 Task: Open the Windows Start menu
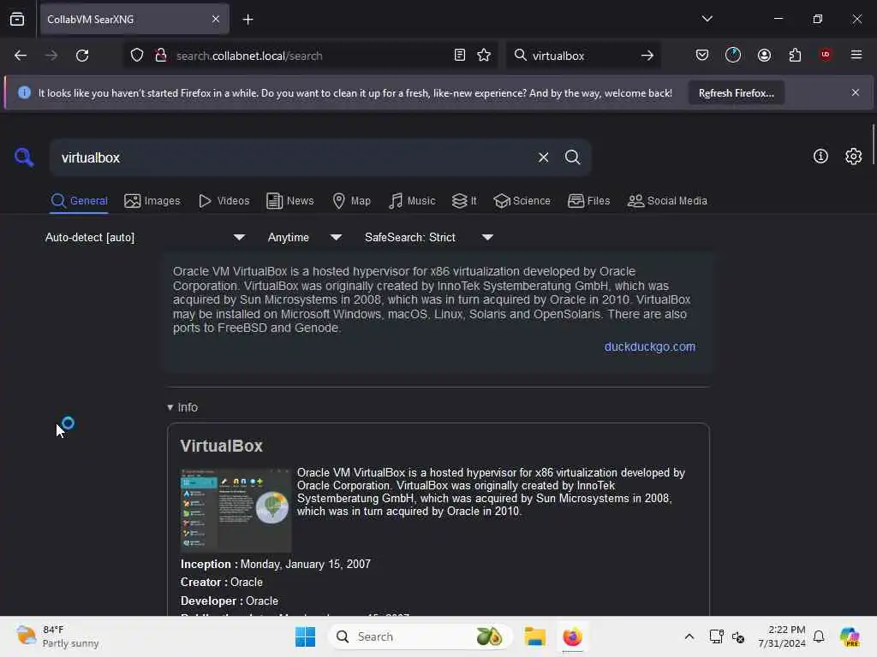pos(305,636)
